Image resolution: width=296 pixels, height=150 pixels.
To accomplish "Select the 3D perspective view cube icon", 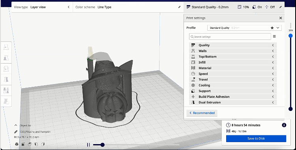I will pos(17,144).
